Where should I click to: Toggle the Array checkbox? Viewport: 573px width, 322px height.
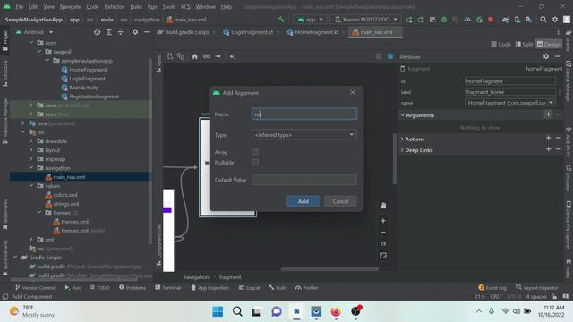[255, 152]
